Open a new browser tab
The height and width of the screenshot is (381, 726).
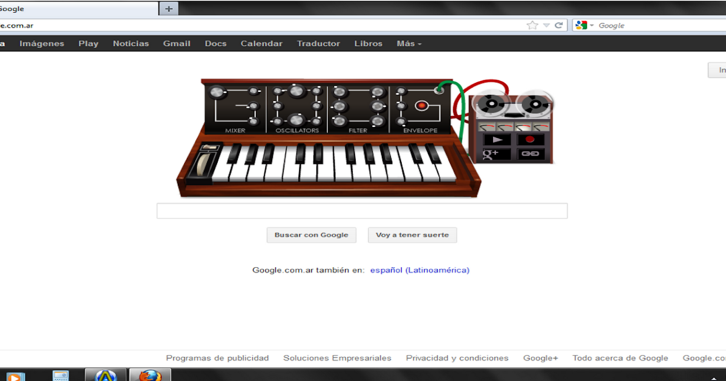pyautogui.click(x=168, y=8)
